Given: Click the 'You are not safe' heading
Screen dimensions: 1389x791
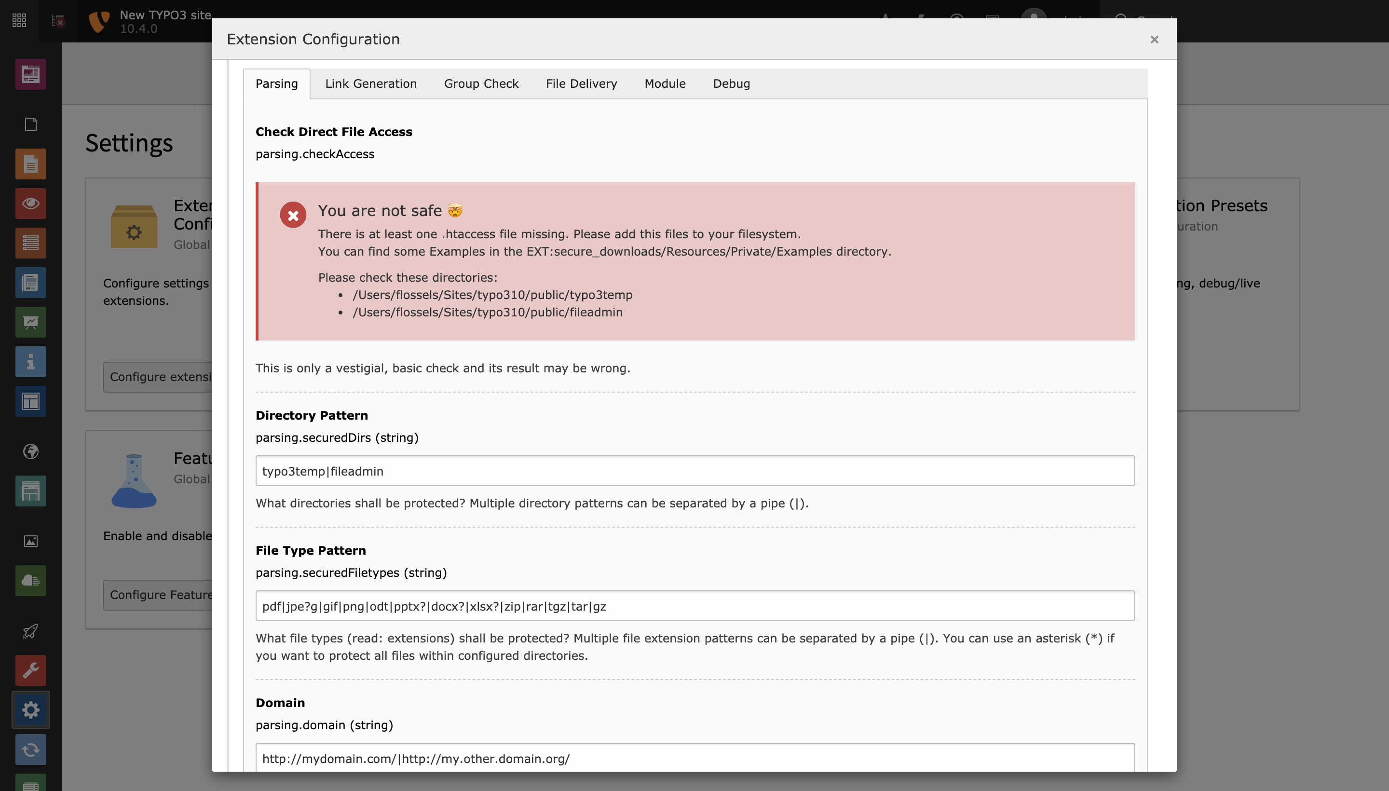Looking at the screenshot, I should click(x=390, y=211).
